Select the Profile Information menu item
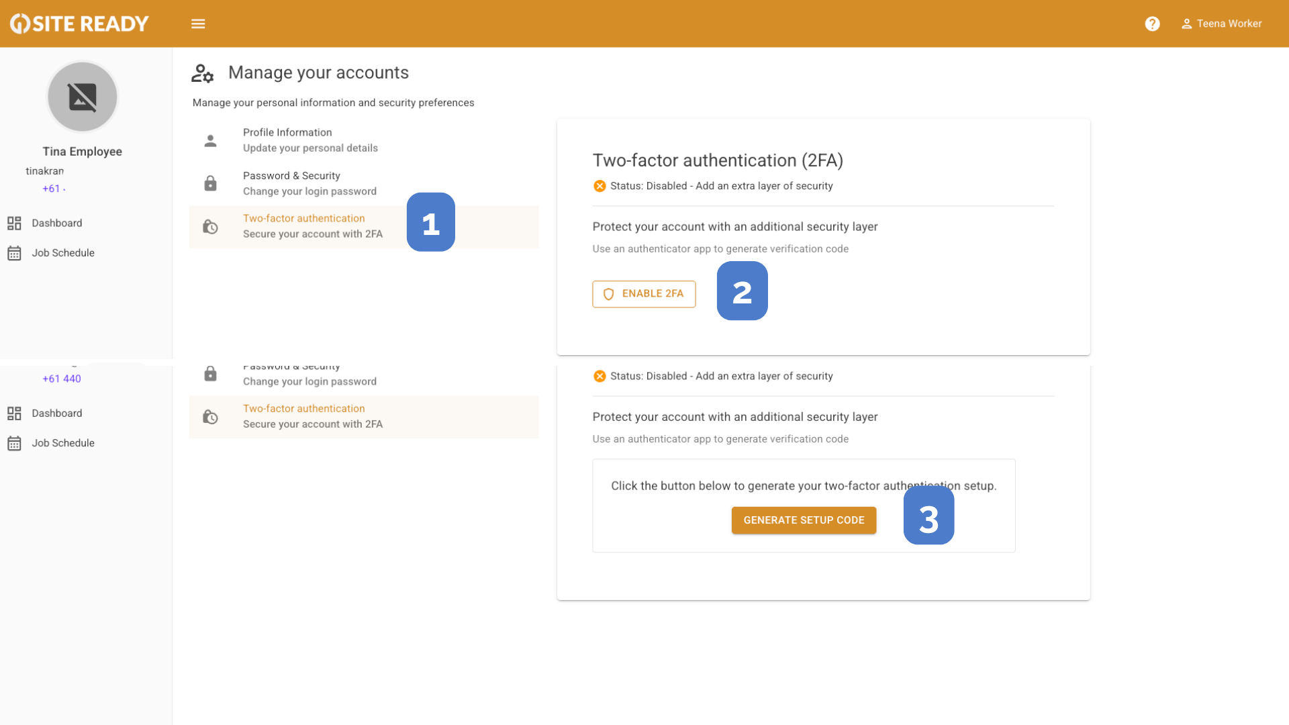Image resolution: width=1289 pixels, height=725 pixels. point(310,140)
